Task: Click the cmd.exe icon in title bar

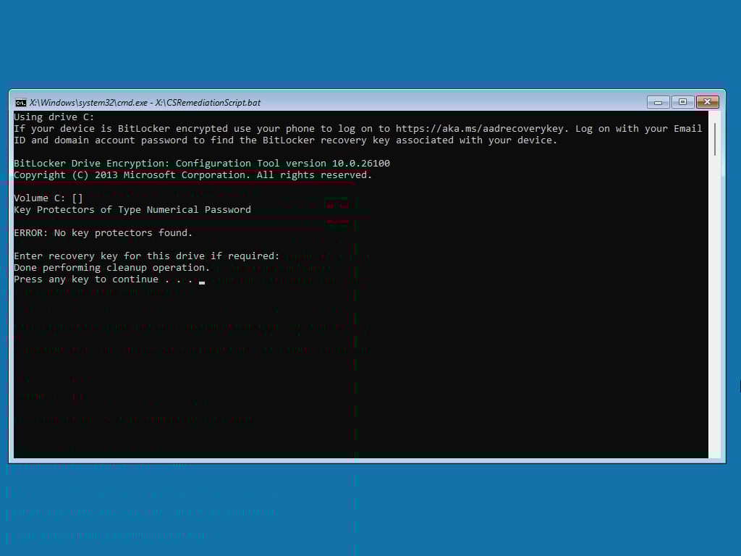Action: pyautogui.click(x=20, y=103)
